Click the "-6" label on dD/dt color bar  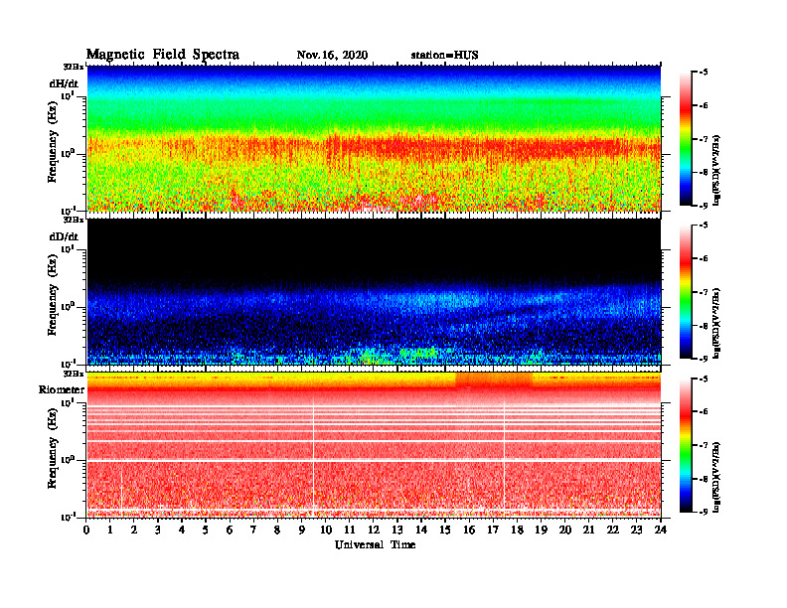point(704,258)
